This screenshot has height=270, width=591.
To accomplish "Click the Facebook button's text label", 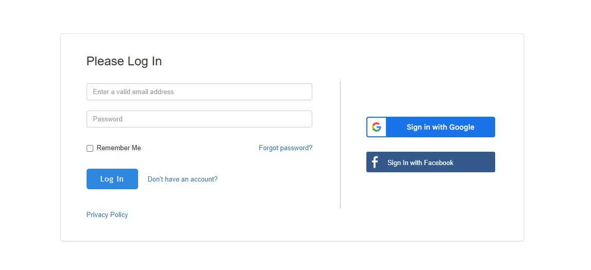I will pyautogui.click(x=420, y=163).
